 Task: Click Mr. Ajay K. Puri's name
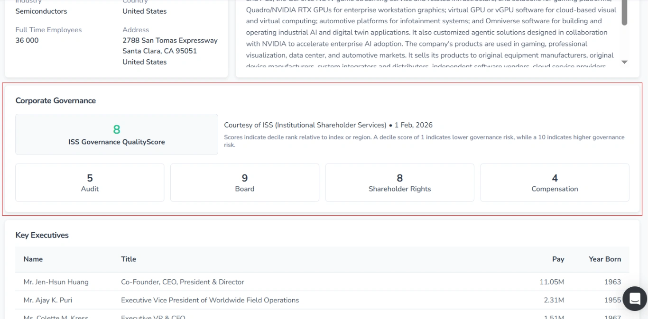pyautogui.click(x=49, y=300)
